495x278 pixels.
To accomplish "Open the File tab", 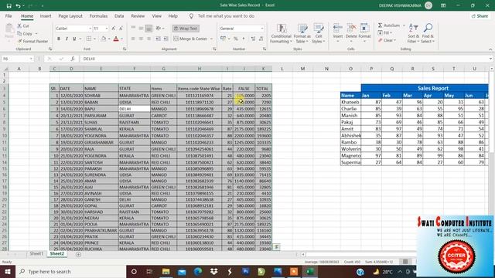I will point(9,15).
